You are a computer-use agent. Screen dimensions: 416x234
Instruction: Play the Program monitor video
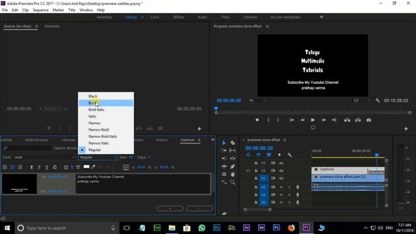313,120
